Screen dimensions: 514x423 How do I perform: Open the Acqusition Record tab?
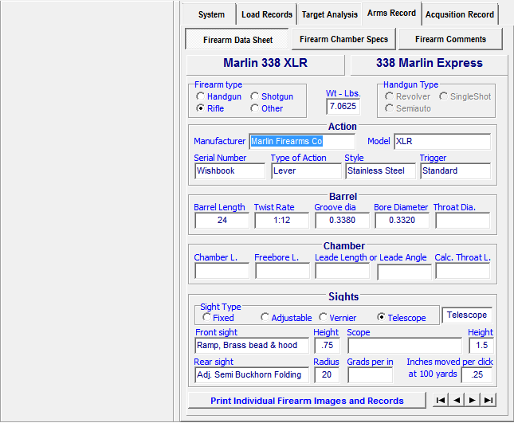pos(460,14)
